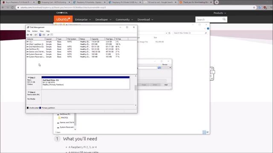Viewport: 273px width, 153px height.
Task: Sort by Volume column header
Action: [x=35, y=39]
